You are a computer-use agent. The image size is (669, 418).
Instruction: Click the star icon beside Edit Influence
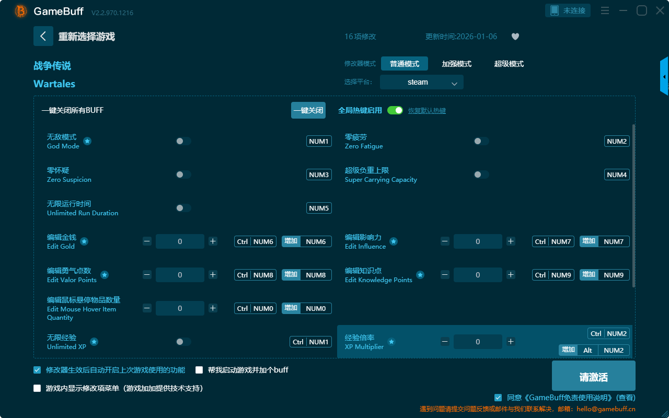(394, 241)
